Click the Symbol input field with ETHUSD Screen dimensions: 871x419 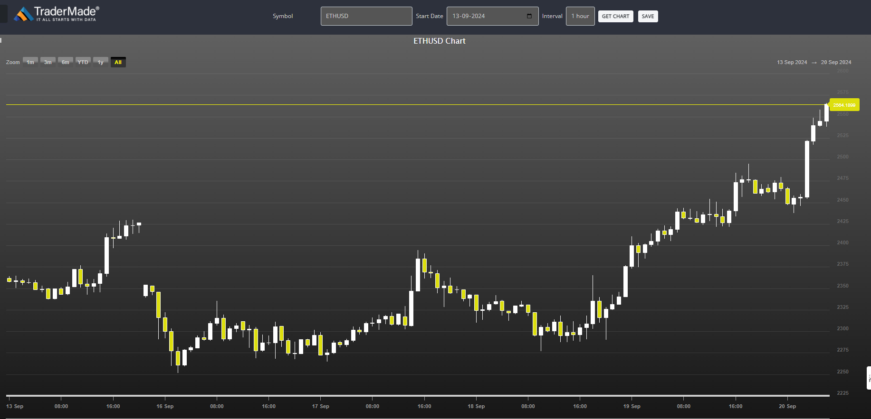(366, 16)
